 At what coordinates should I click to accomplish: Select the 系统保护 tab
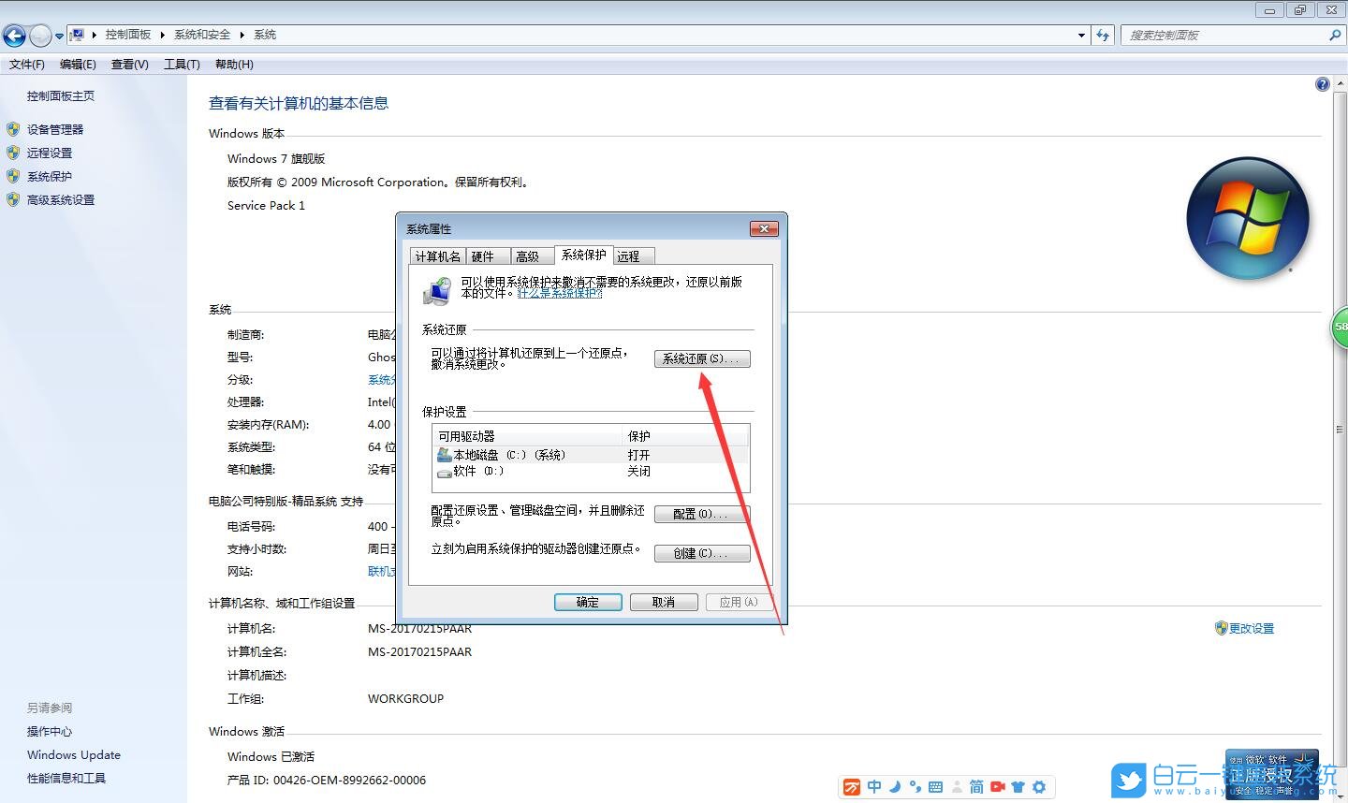584,255
